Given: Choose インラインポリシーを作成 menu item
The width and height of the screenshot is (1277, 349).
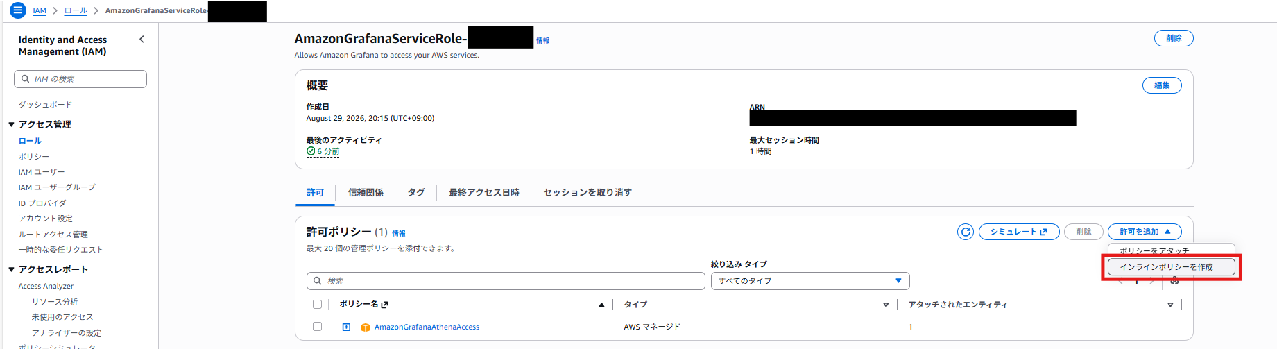Looking at the screenshot, I should [1171, 267].
